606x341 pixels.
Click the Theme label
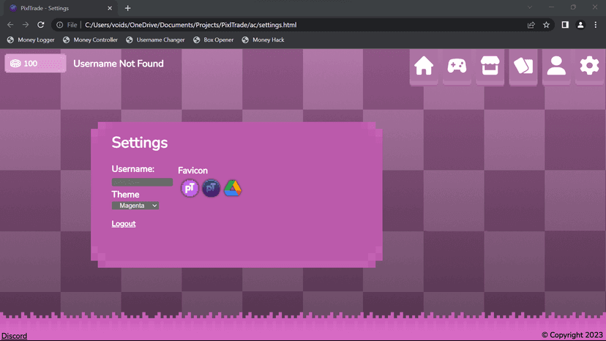point(125,195)
